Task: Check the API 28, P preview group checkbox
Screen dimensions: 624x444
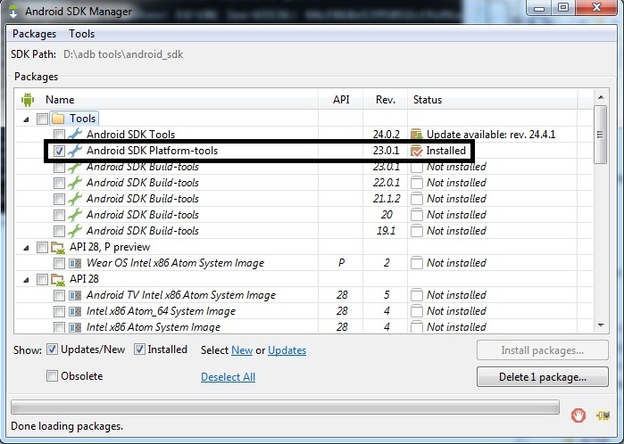Action: pyautogui.click(x=42, y=247)
